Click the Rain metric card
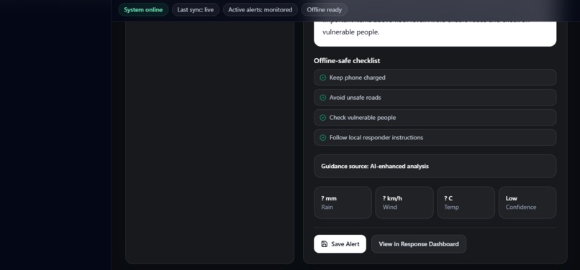The width and height of the screenshot is (580, 270). click(x=343, y=202)
